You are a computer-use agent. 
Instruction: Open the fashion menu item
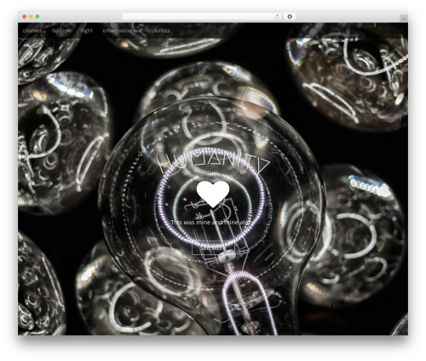(x=61, y=31)
